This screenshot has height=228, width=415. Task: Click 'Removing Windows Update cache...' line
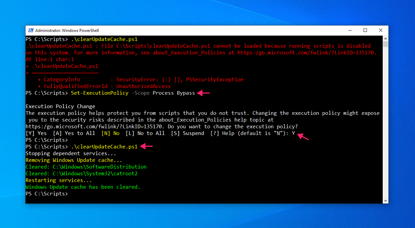click(x=74, y=160)
